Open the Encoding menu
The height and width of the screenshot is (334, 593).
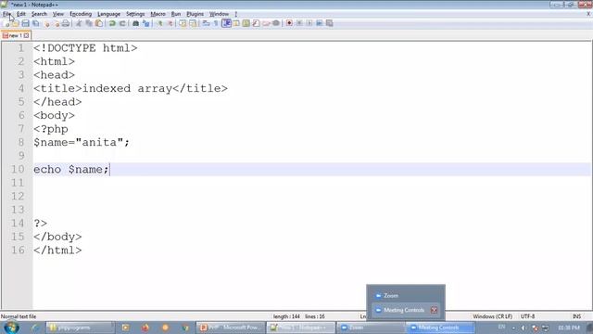pyautogui.click(x=81, y=14)
